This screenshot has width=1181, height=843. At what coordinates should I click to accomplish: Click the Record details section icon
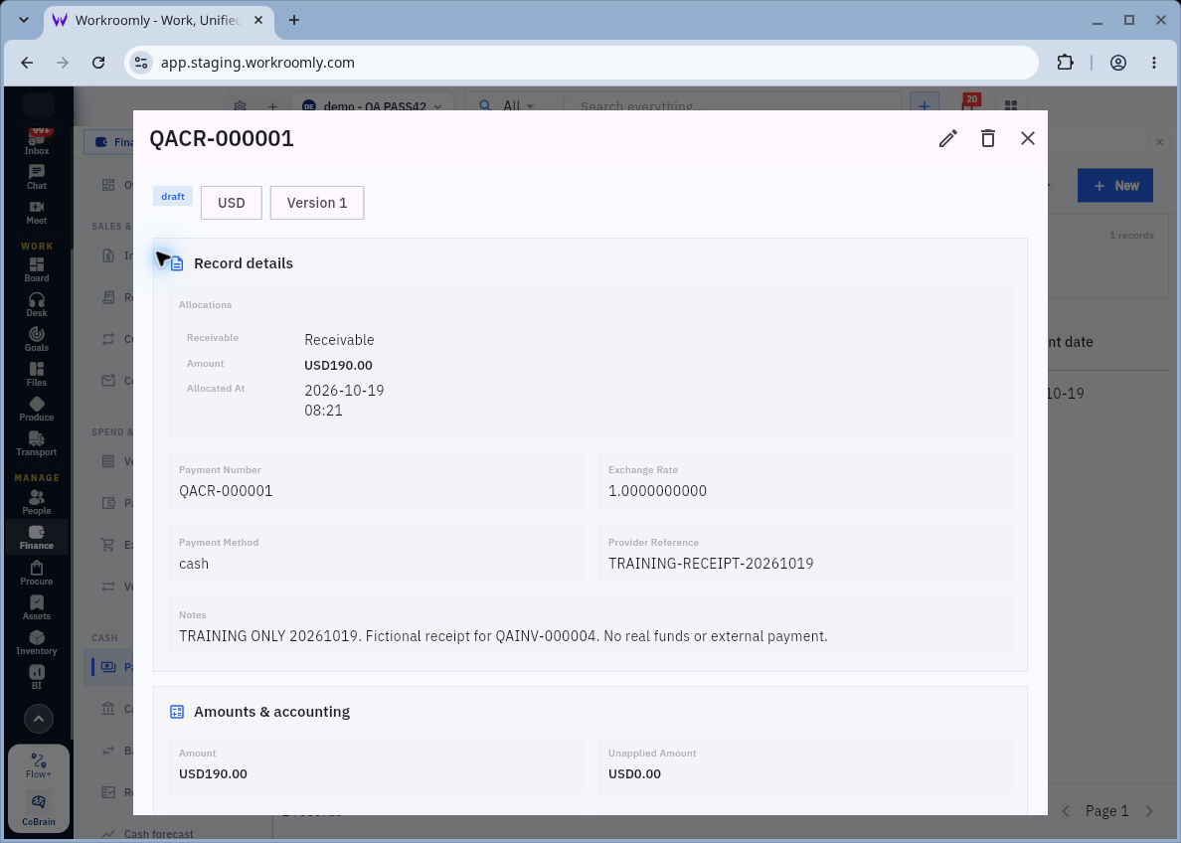[177, 263]
